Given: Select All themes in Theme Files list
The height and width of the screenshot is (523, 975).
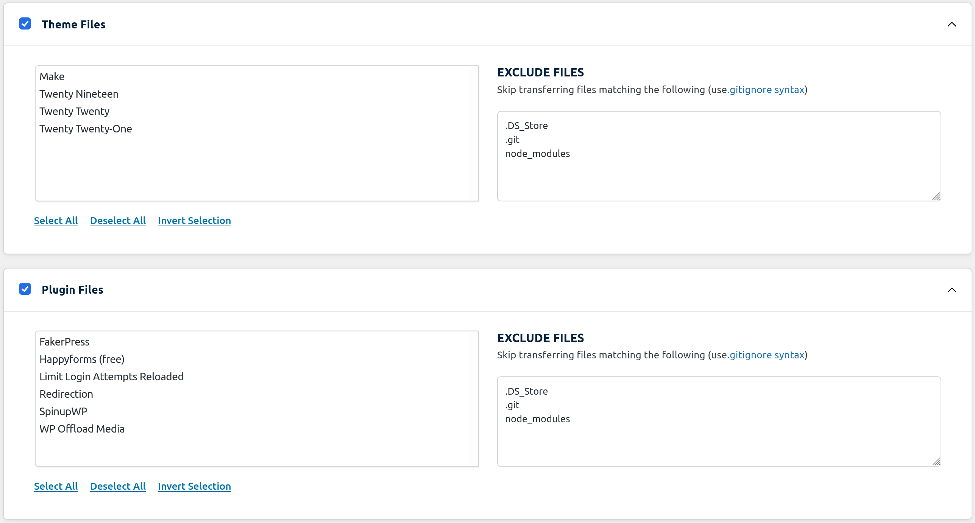Looking at the screenshot, I should pos(55,221).
